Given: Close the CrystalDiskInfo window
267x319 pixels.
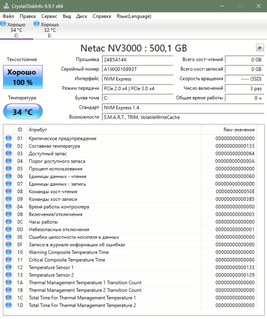Looking at the screenshot, I should click(x=258, y=6).
